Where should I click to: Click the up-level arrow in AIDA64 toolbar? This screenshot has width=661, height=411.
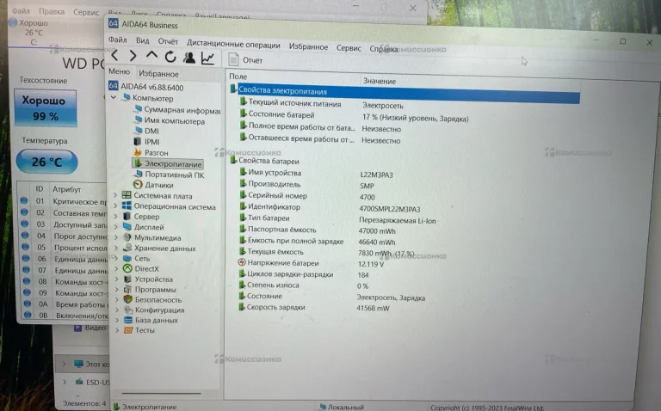tap(151, 55)
